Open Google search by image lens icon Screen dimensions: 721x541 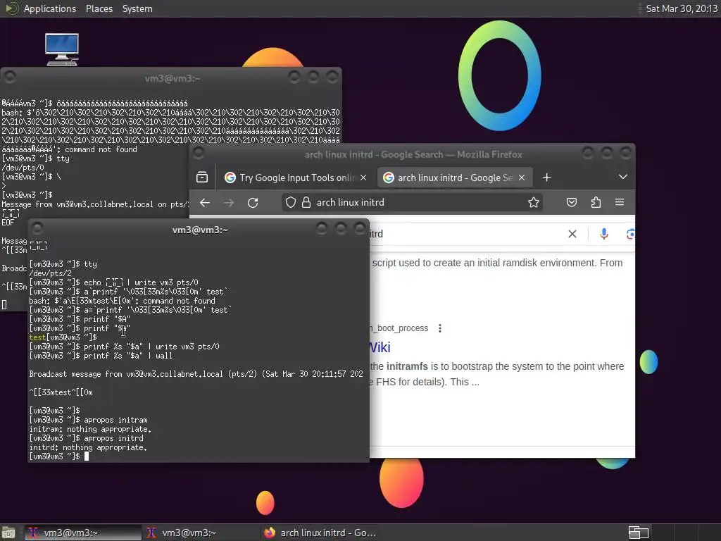[x=630, y=234]
